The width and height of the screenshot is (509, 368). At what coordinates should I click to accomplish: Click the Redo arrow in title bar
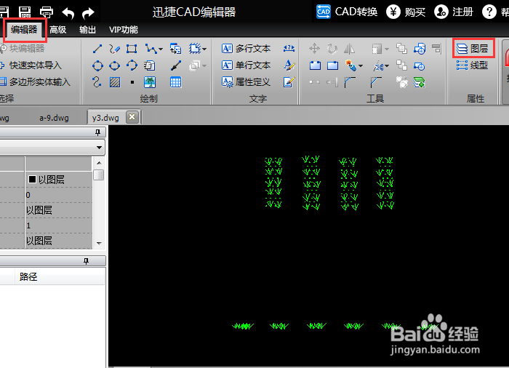click(x=88, y=13)
